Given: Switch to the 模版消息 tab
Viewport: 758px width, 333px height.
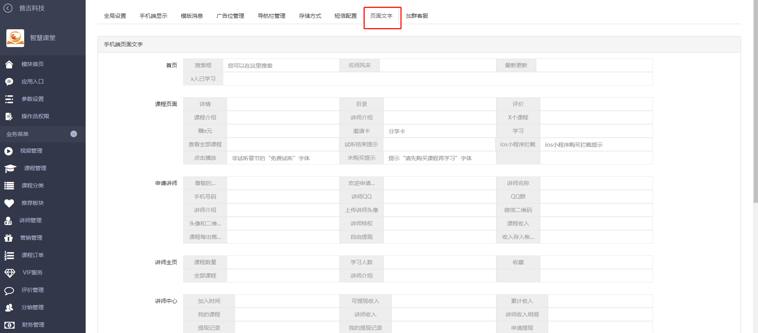Looking at the screenshot, I should (x=192, y=16).
